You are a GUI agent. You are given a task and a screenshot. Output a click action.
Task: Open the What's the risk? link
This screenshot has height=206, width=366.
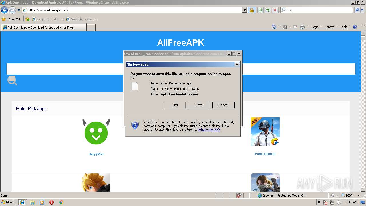pyautogui.click(x=209, y=130)
